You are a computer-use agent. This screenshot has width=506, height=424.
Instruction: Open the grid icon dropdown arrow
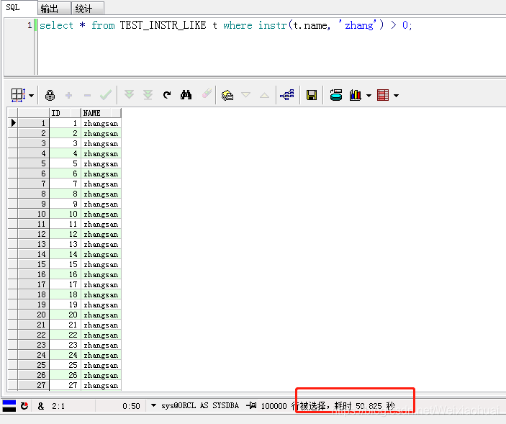tap(31, 96)
